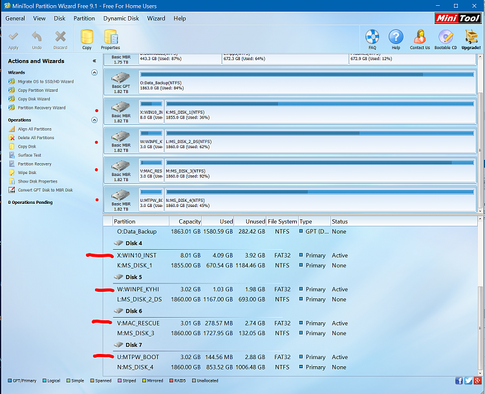Select Copy Disk under Operations

pos(27,146)
